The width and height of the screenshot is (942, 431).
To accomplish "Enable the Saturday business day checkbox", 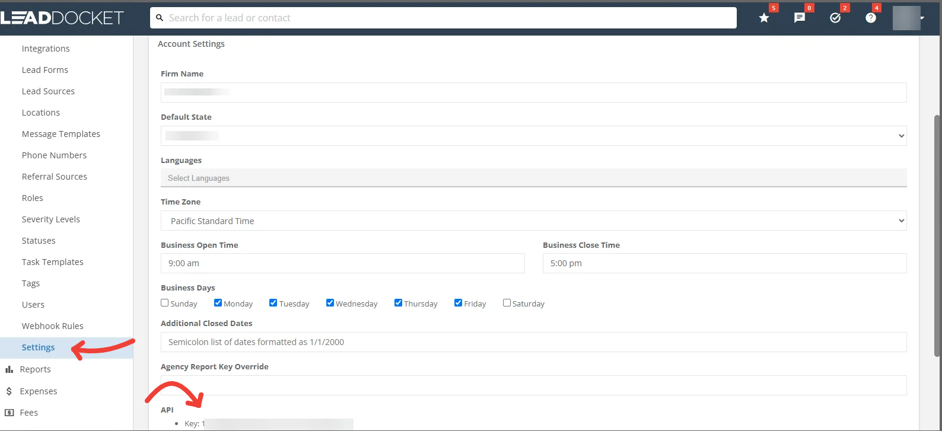I will 507,303.
